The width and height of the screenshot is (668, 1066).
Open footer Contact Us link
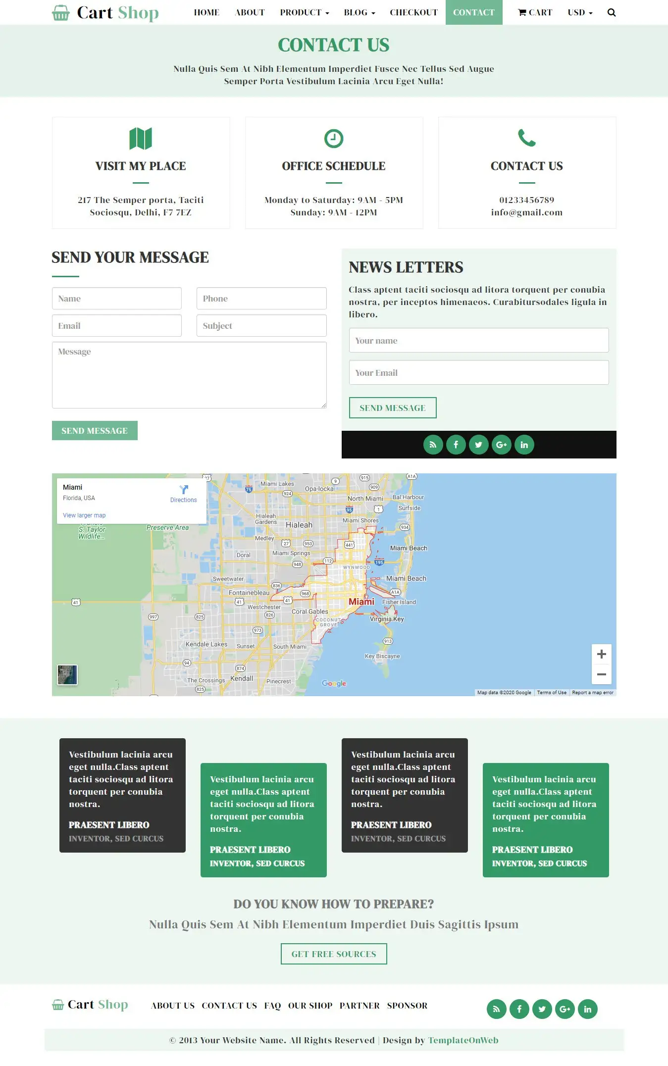pyautogui.click(x=229, y=1006)
